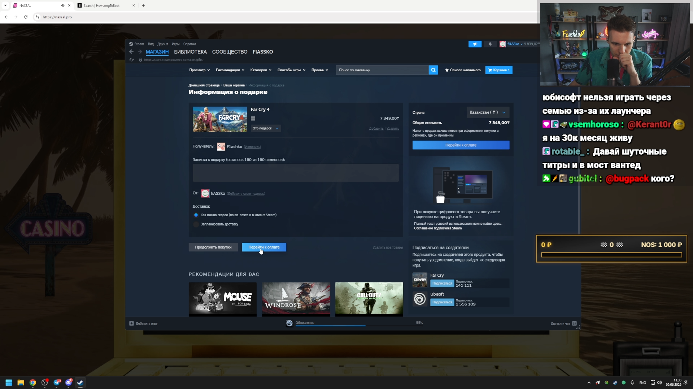Open Discord from the taskbar
This screenshot has height=389, width=693.
(x=69, y=383)
